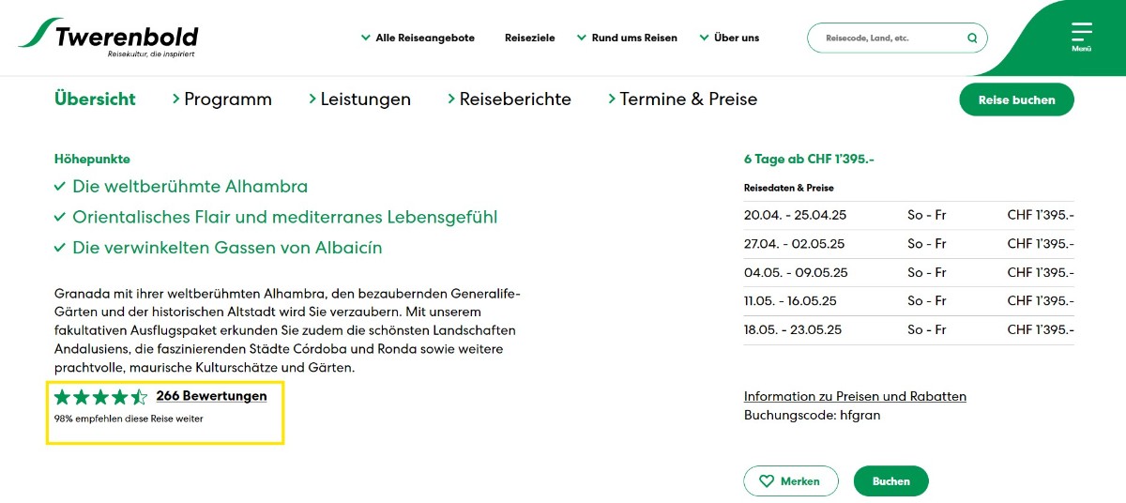1126x503 pixels.
Task: Open the Reiseziele menu item
Action: point(529,38)
